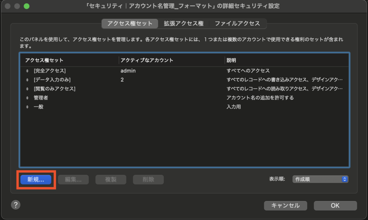The height and width of the screenshot is (220, 368).
Task: Click the アクティブなアカウント column header
Action: pos(147,60)
